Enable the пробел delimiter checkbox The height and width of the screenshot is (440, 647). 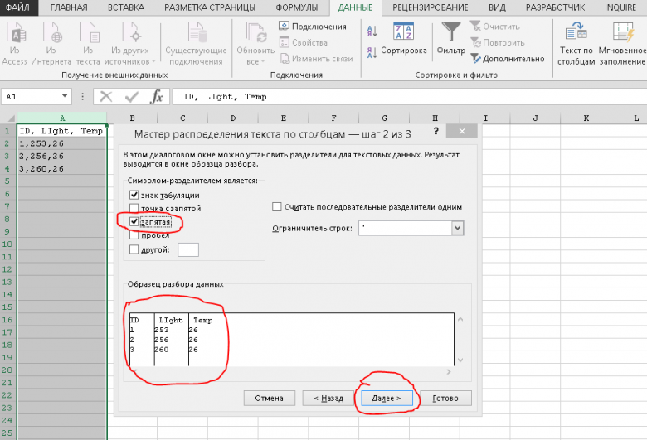coord(134,235)
